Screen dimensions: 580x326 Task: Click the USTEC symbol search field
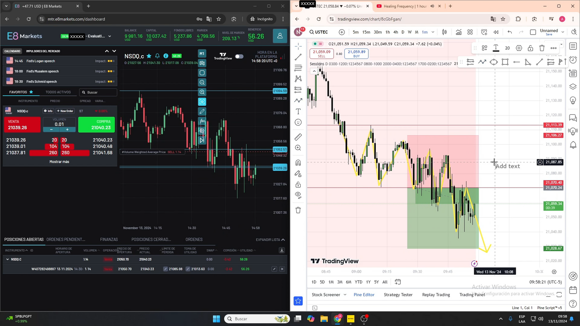(319, 32)
